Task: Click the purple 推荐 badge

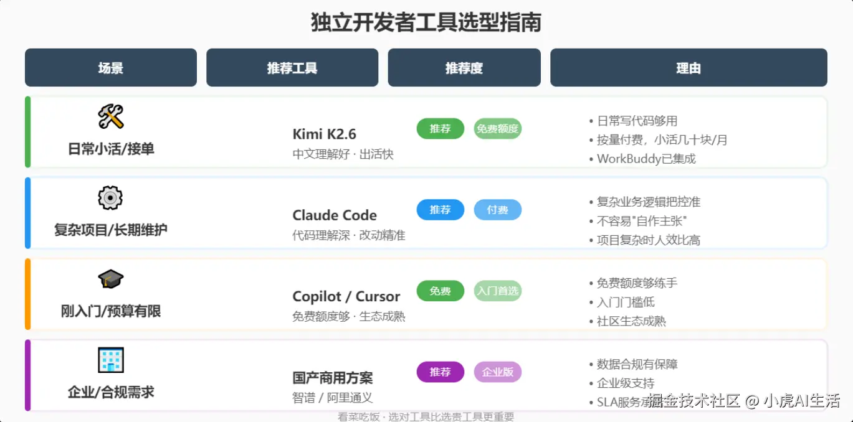Action: pyautogui.click(x=441, y=372)
